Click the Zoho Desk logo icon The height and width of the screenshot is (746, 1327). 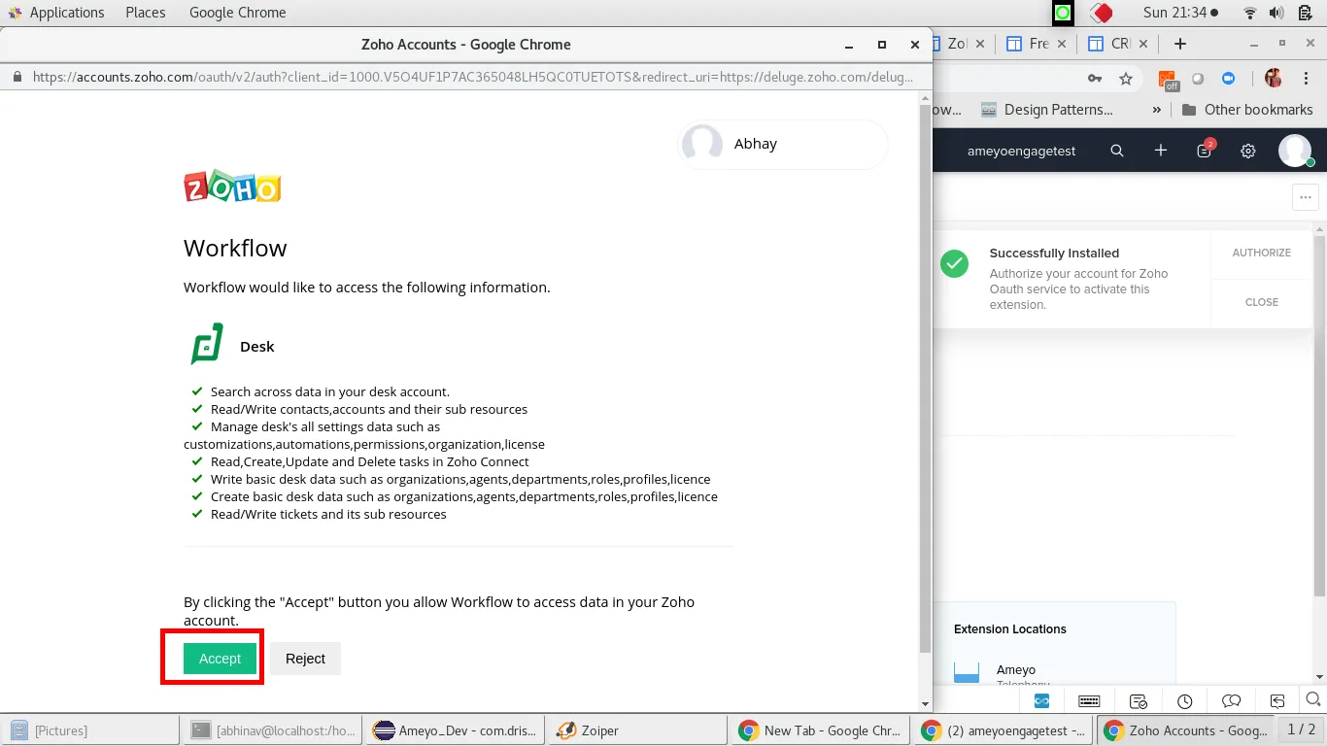point(207,344)
